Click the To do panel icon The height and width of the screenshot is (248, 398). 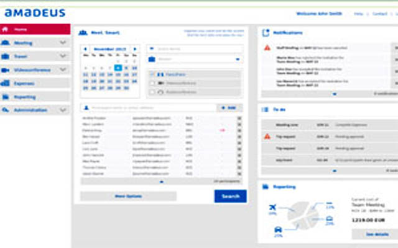point(265,110)
